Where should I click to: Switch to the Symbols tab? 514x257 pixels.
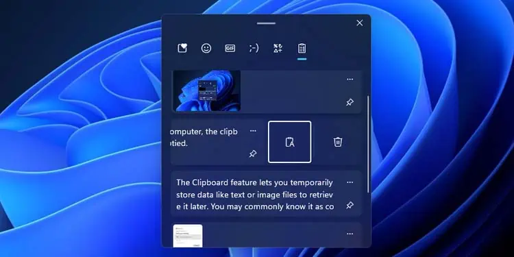pos(278,48)
